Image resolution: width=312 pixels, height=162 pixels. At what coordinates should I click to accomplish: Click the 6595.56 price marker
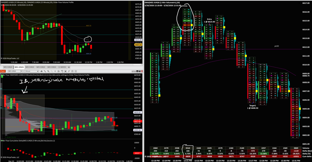tap(138, 130)
